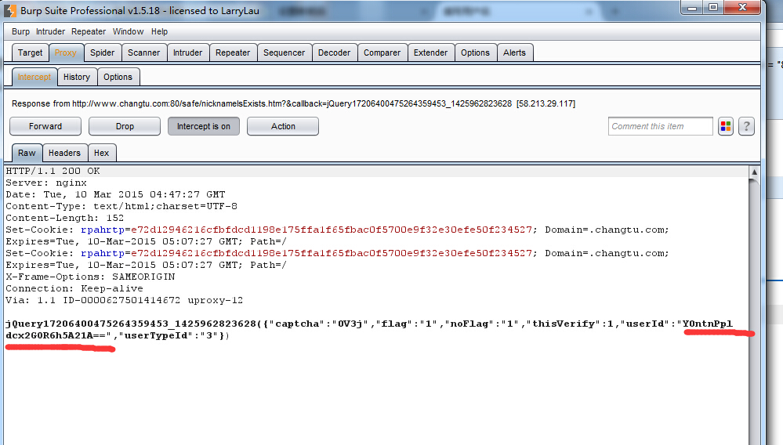Click the Connection: Keep-alive header

click(x=74, y=288)
